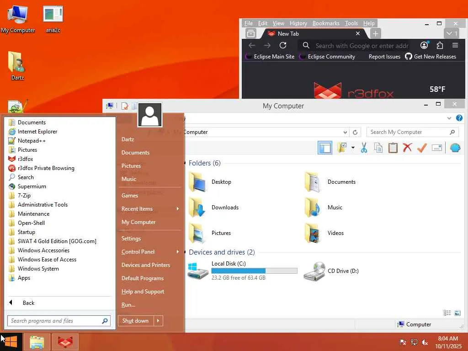Open the address bar history dropdown

[345, 132]
